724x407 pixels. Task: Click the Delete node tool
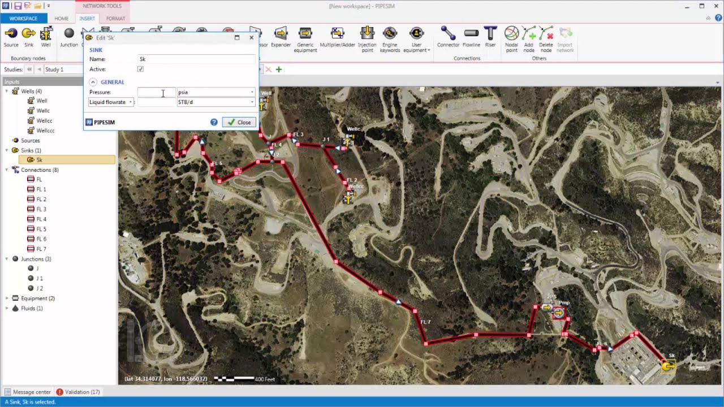(546, 40)
